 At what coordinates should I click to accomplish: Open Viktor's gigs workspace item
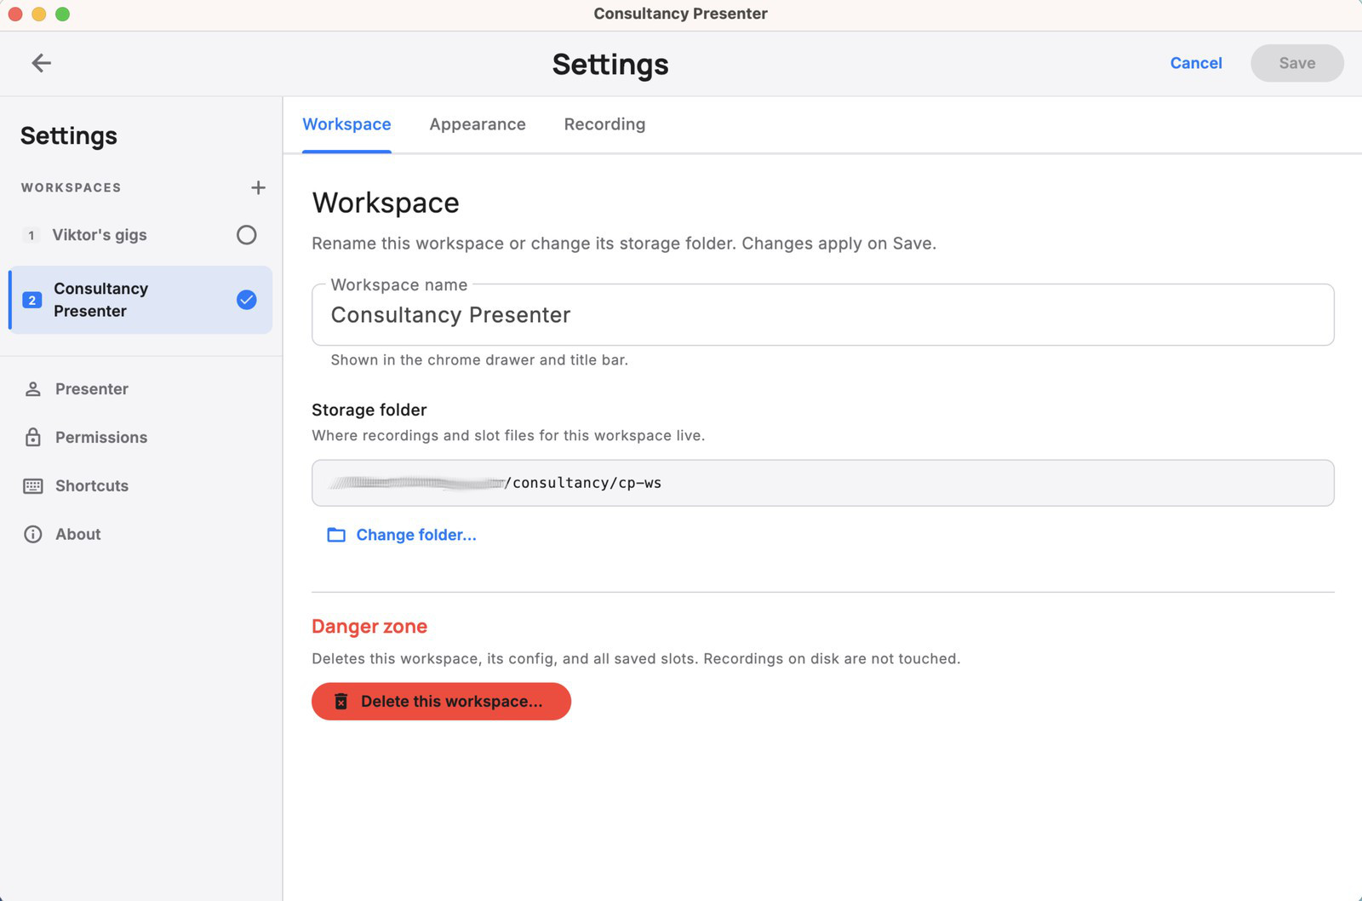(x=100, y=235)
